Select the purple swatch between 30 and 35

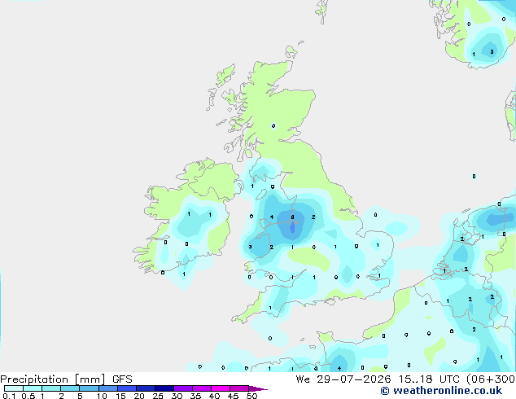183,388
